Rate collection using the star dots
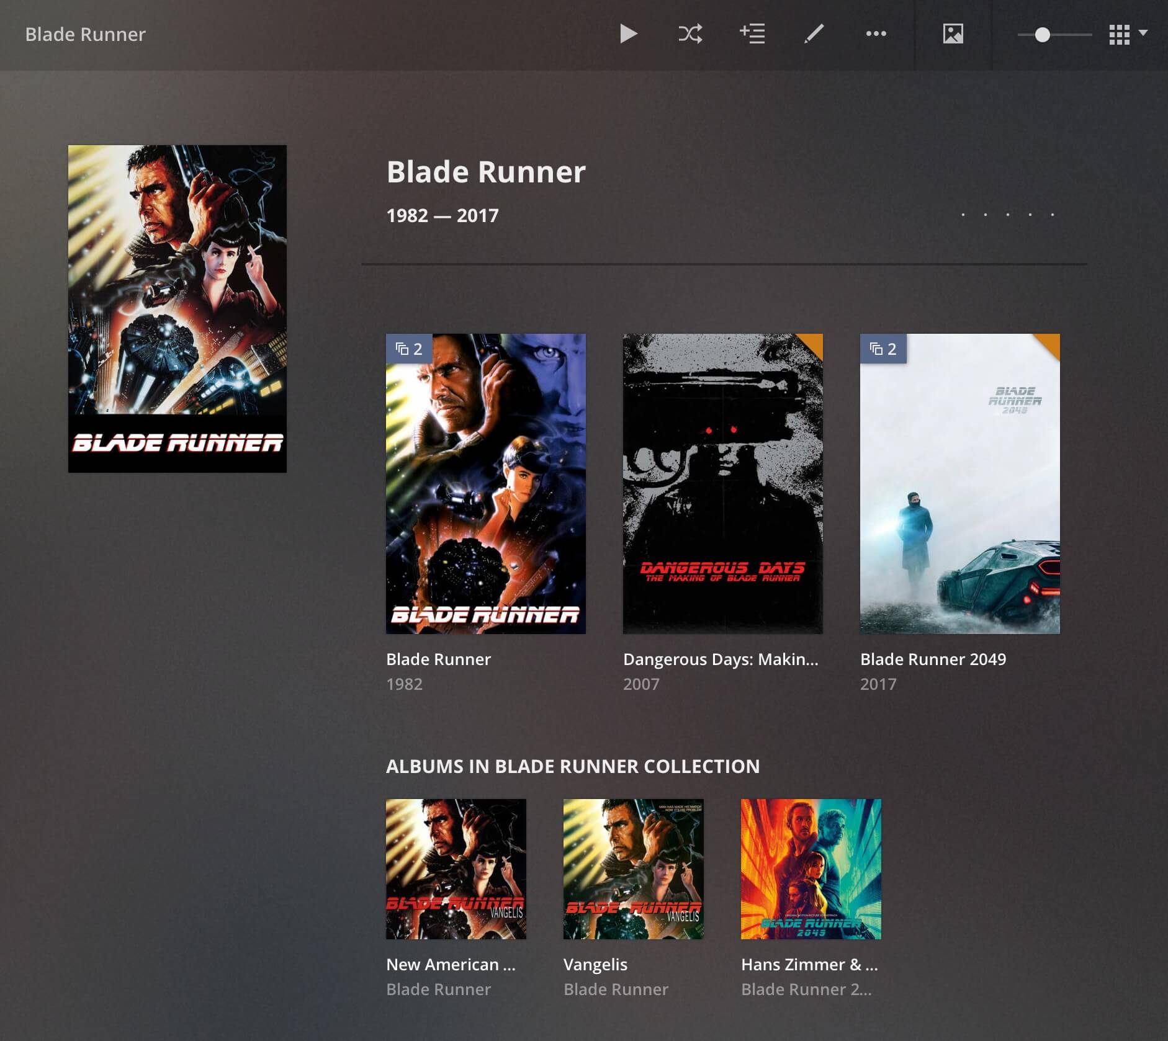 [x=1007, y=215]
